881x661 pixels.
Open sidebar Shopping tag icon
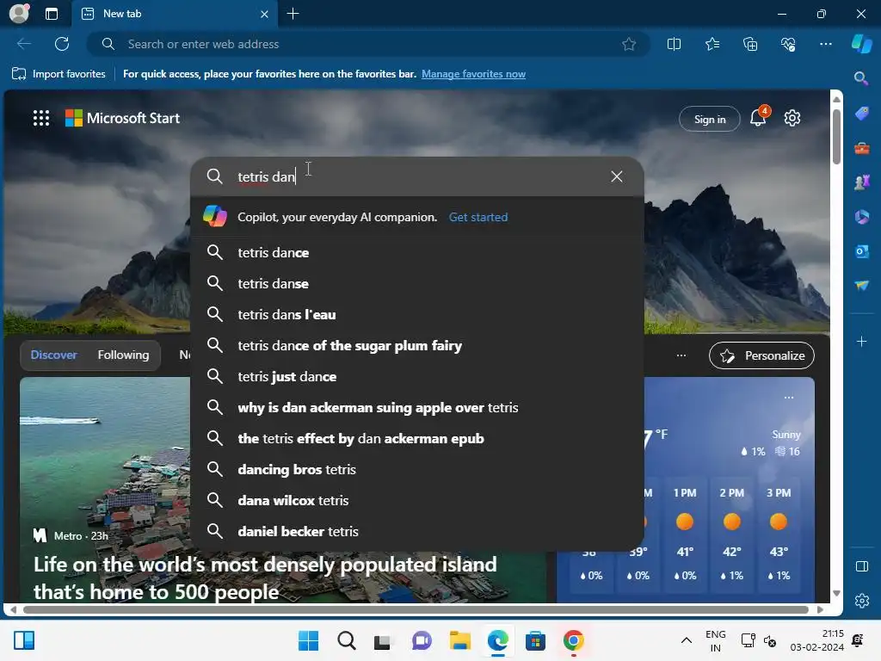coord(861,113)
